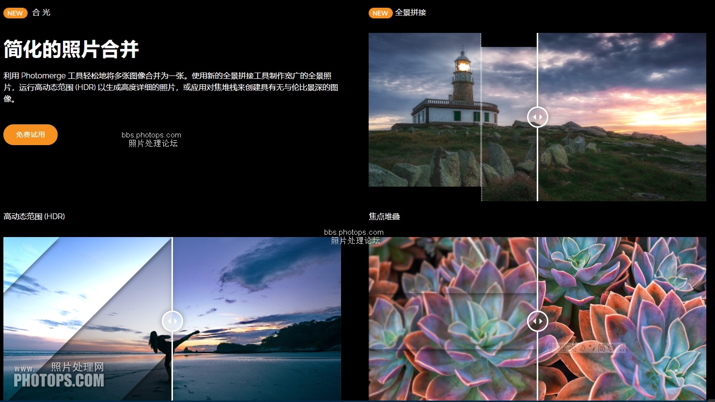The width and height of the screenshot is (715, 402).
Task: Click the 全景拼接 label
Action: coord(410,13)
